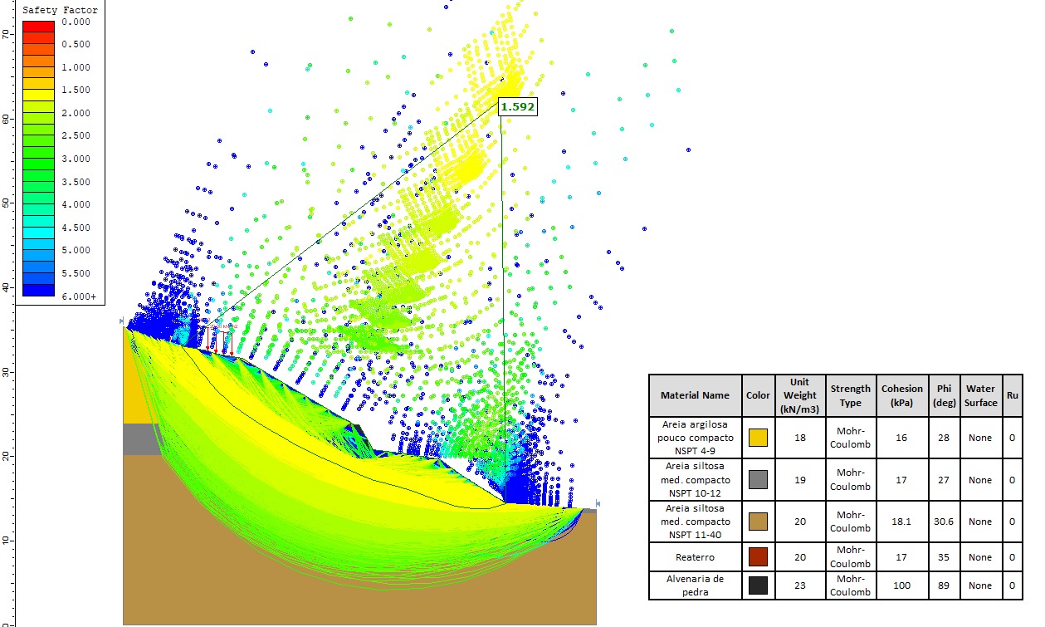Screen dimensions: 1045x627
Task: Click the black Alvenaria de pedra swatch
Action: pyautogui.click(x=757, y=585)
